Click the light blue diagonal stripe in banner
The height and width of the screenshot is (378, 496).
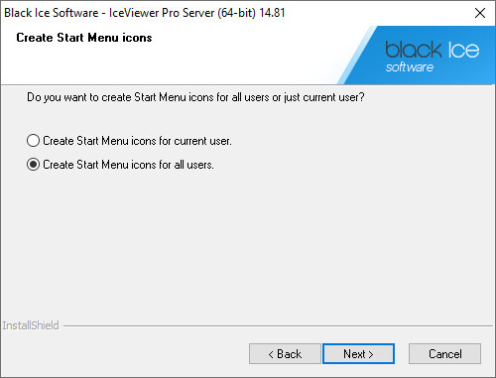click(357, 56)
